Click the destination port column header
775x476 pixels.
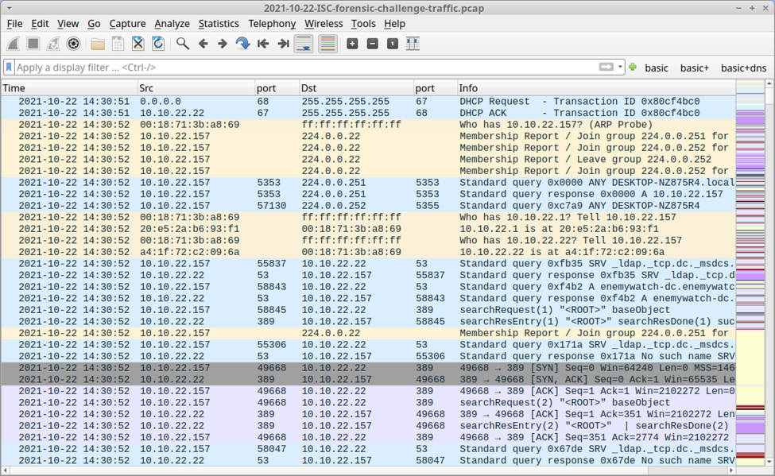(x=436, y=88)
